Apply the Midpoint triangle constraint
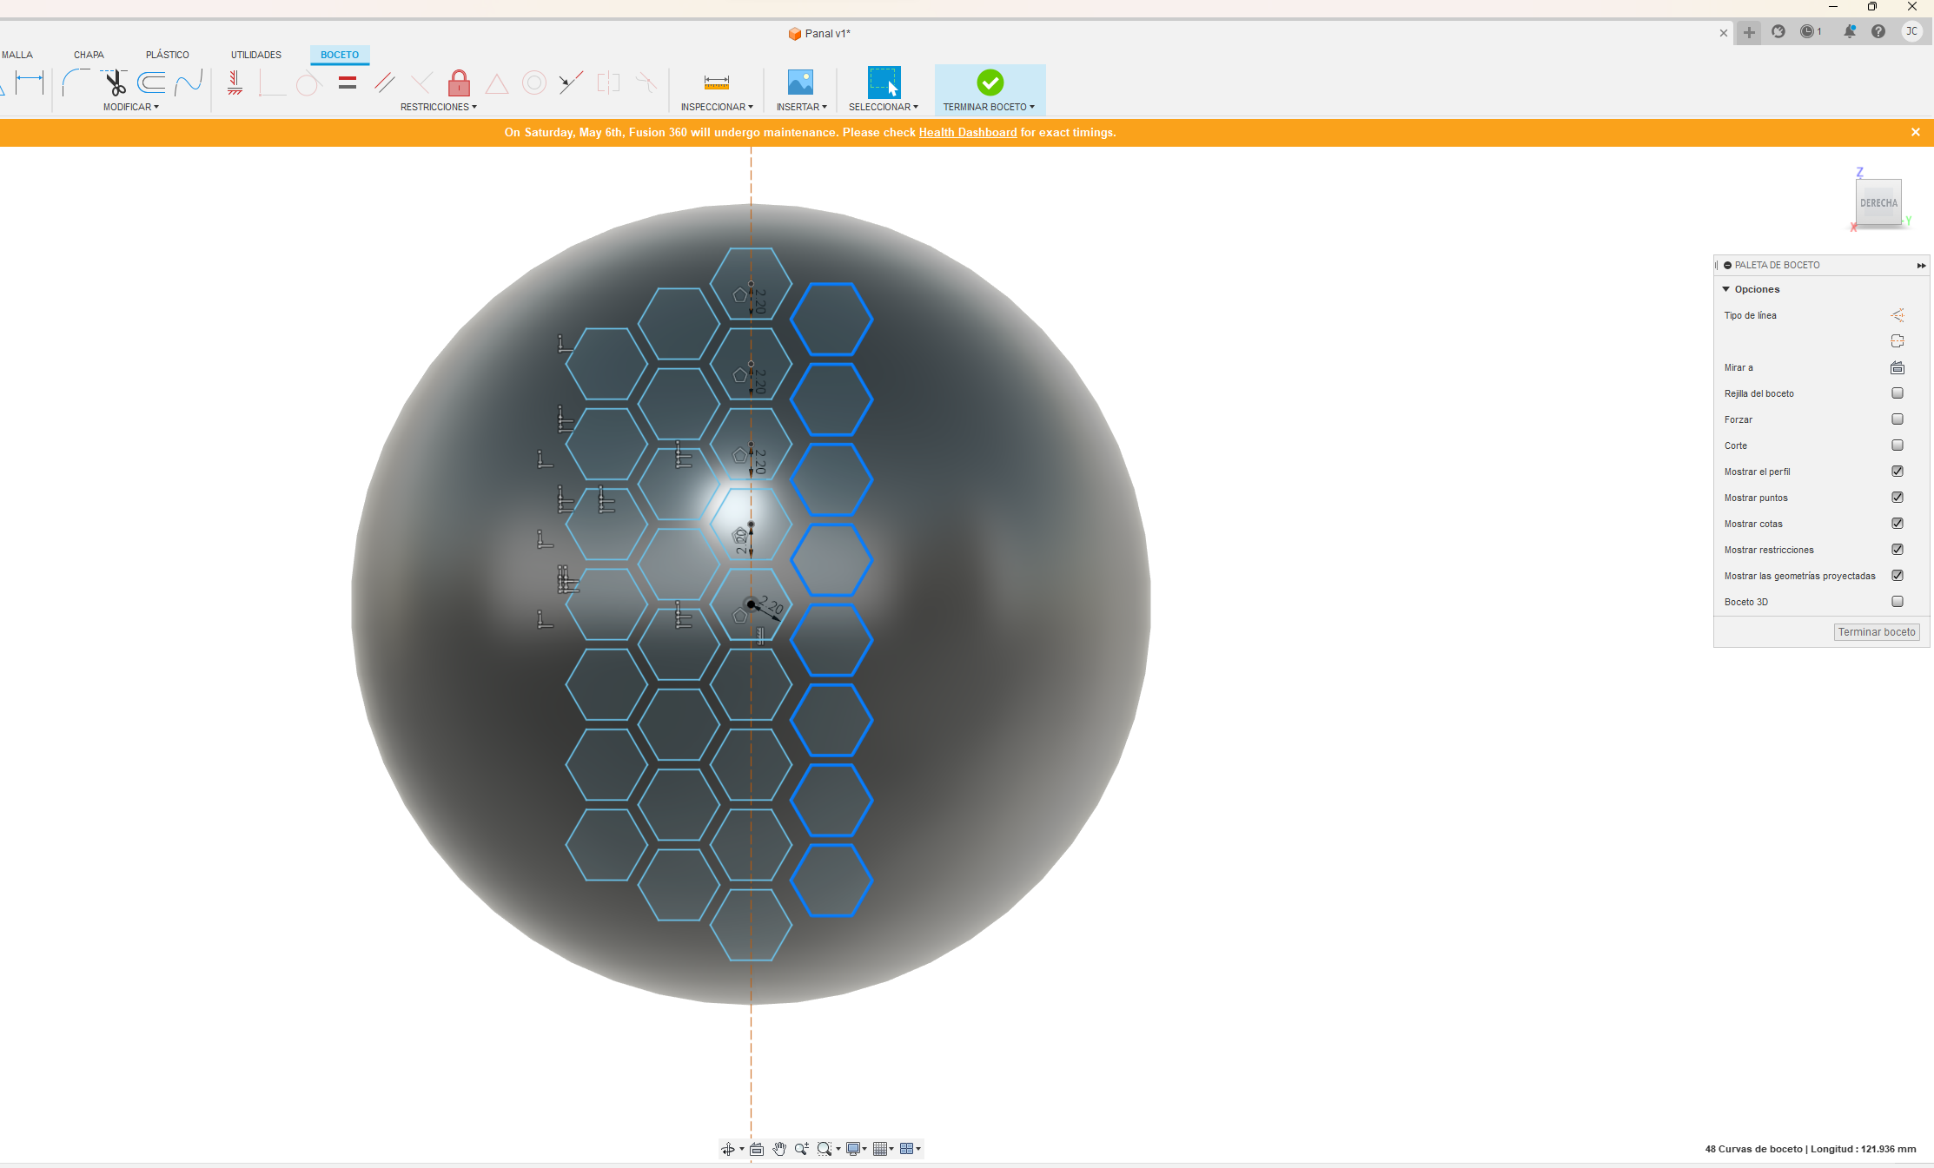The image size is (1934, 1168). [496, 83]
